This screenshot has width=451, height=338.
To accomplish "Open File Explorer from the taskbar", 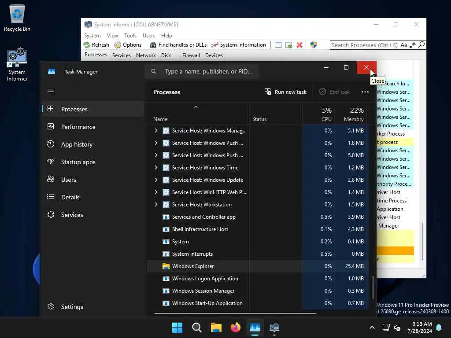I will [x=216, y=327].
